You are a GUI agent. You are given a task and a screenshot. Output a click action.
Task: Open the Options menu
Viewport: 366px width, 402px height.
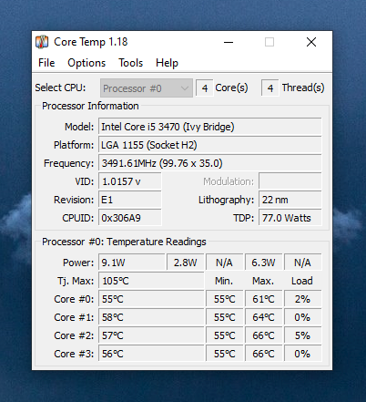click(86, 63)
